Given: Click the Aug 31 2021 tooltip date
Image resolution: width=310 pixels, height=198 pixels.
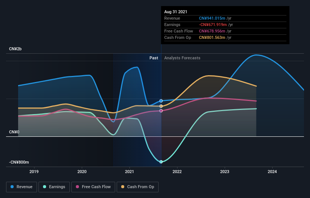Looking at the screenshot, I should coord(176,12).
